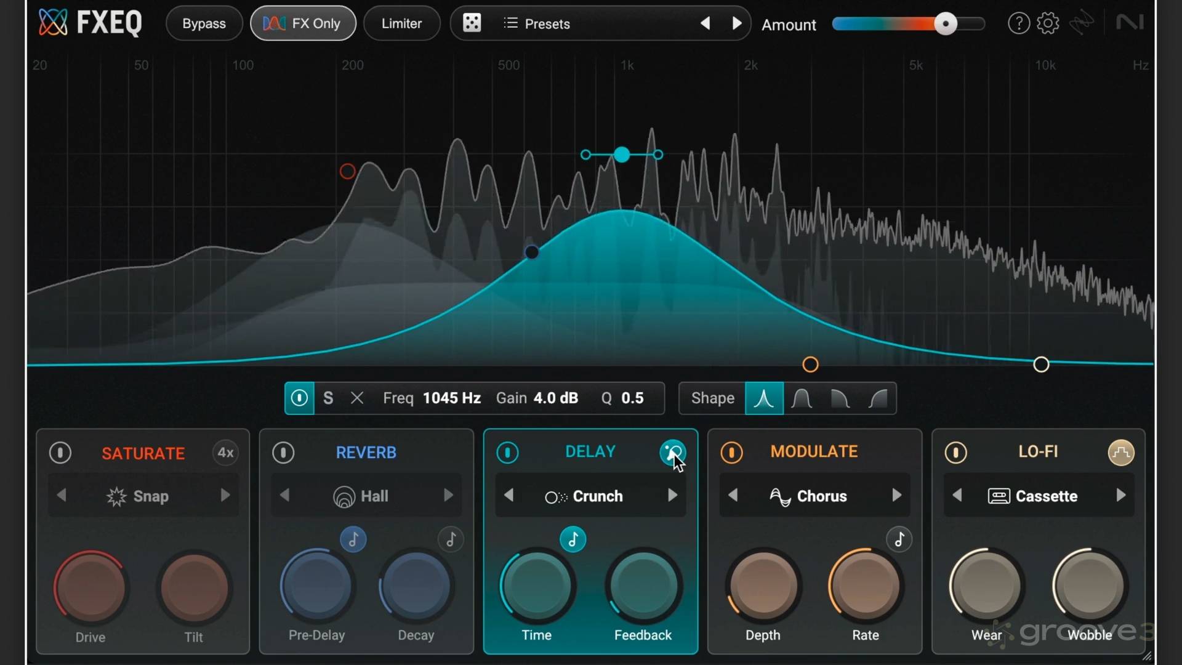Click the Amount slider handle
1182x665 pixels.
coord(946,23)
